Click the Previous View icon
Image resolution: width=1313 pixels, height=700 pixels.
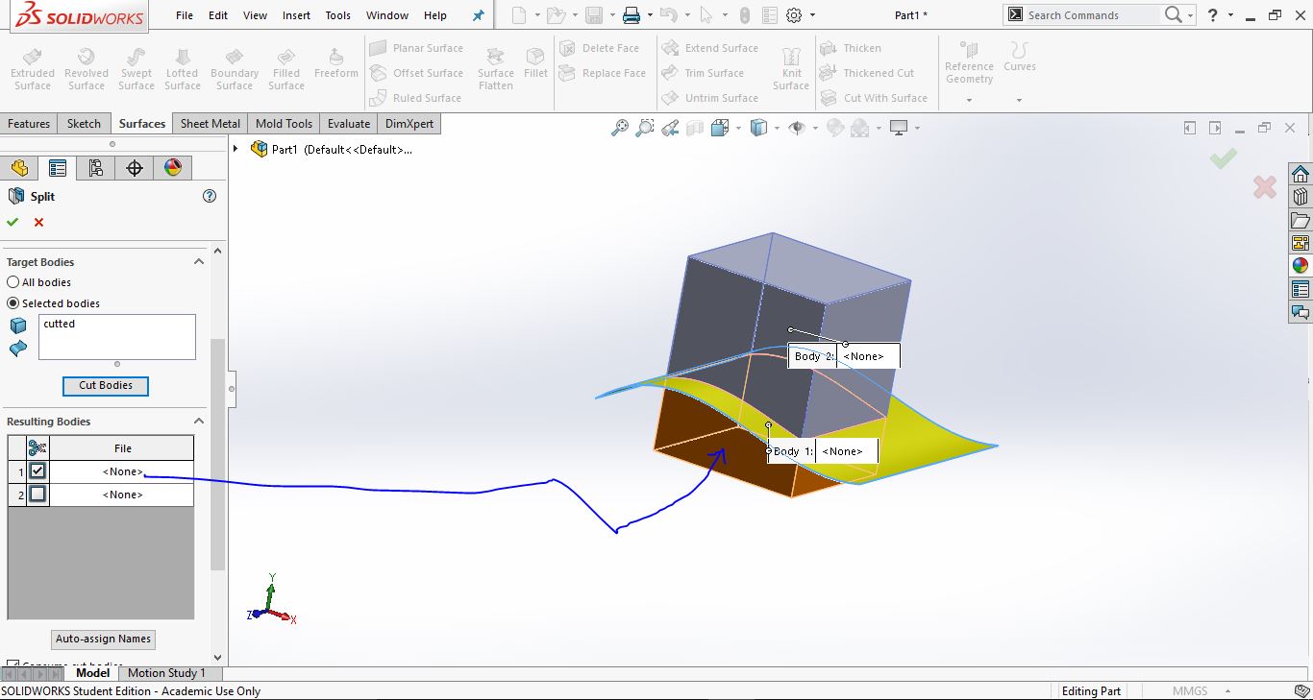[x=670, y=128]
